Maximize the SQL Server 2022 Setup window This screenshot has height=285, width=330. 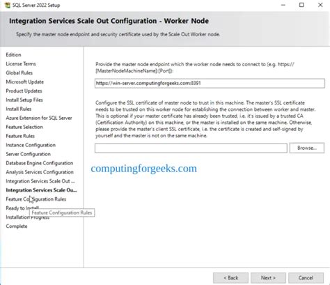coord(301,5)
